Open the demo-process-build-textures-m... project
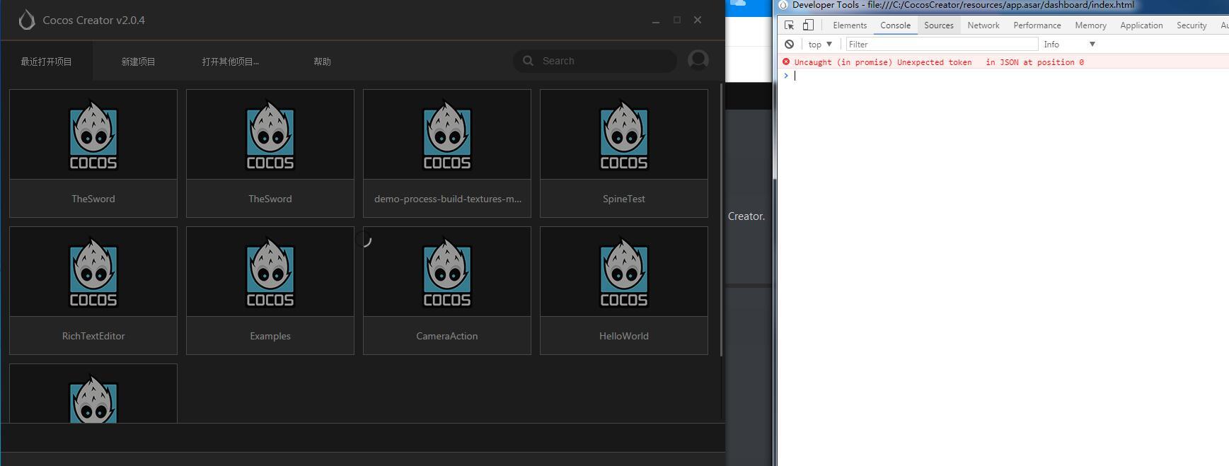This screenshot has height=466, width=1229. click(447, 153)
